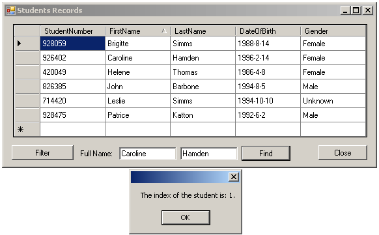Click the Thomas last name cell
The width and height of the screenshot is (379, 235).
click(x=203, y=72)
